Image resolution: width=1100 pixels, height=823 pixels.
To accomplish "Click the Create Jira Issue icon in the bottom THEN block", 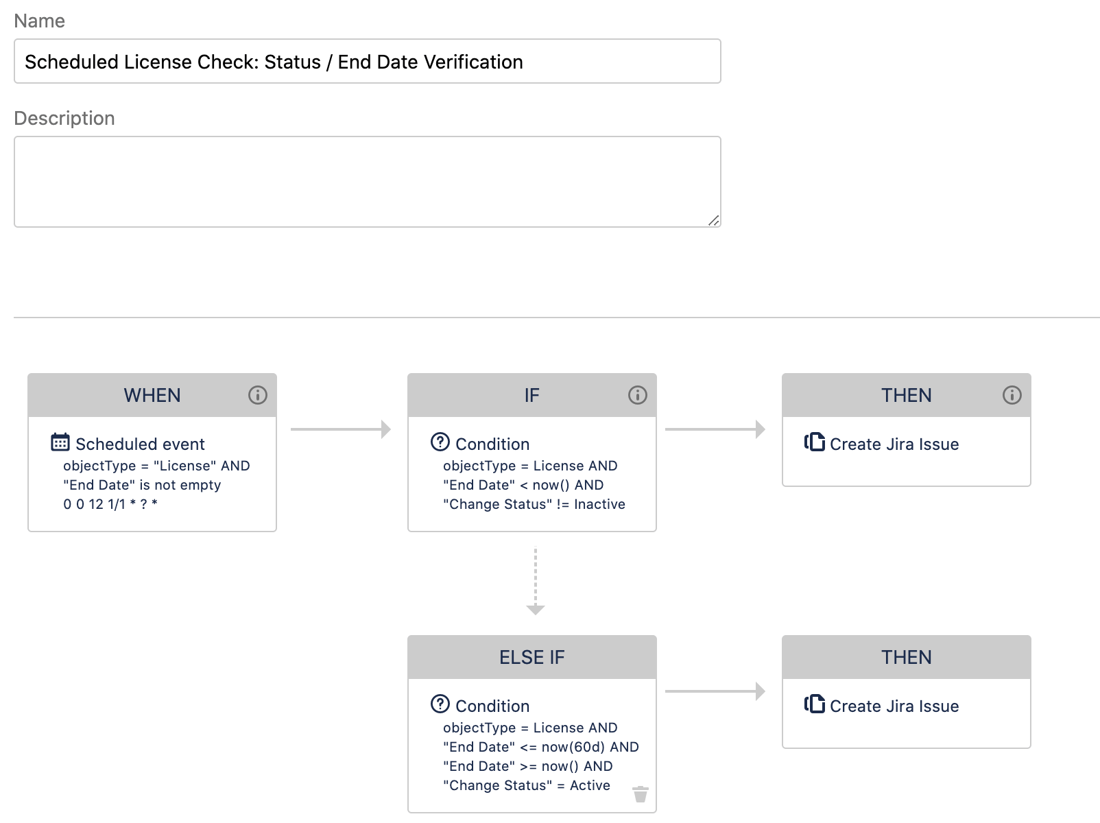I will tap(813, 705).
